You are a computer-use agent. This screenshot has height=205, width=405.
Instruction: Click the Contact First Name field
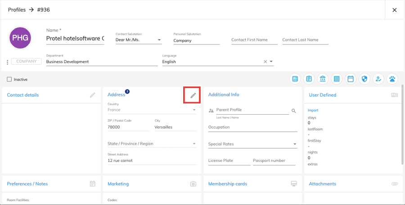(x=254, y=40)
